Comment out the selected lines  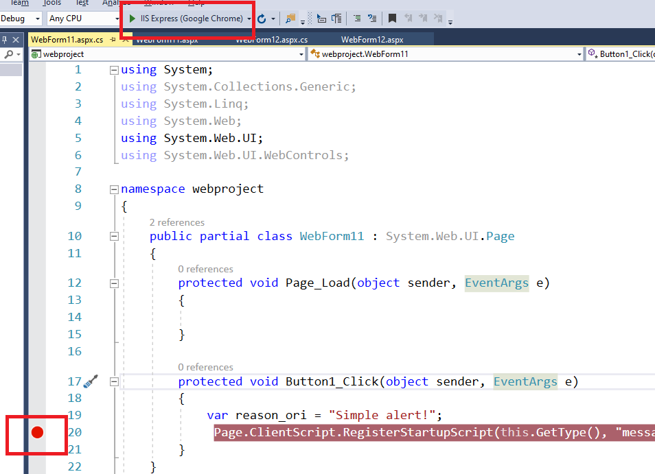(x=357, y=19)
